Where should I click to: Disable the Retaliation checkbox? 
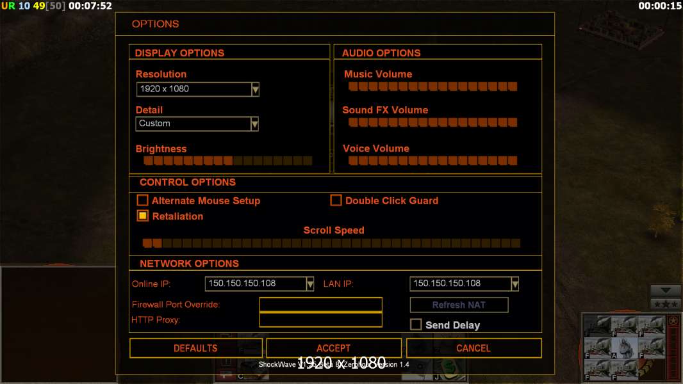[142, 216]
